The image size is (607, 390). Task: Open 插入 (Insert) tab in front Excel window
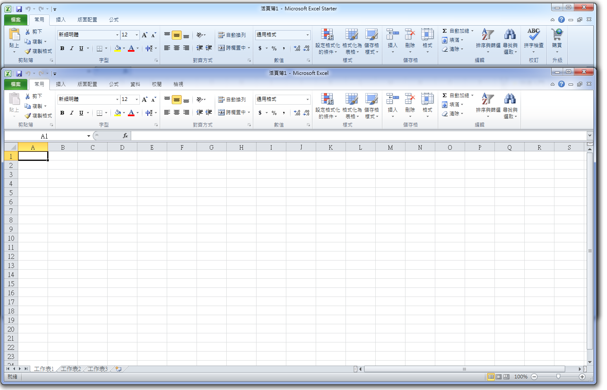[61, 84]
